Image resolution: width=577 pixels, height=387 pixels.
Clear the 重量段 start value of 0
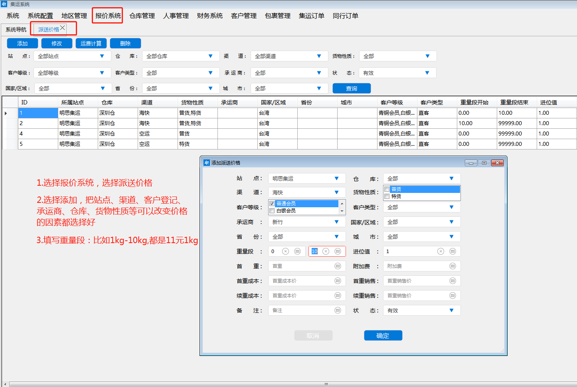[x=285, y=251]
